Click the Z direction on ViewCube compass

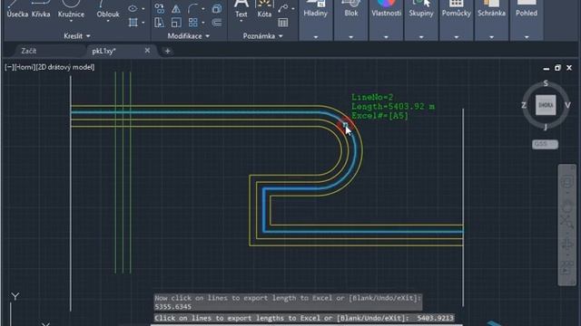pos(524,105)
